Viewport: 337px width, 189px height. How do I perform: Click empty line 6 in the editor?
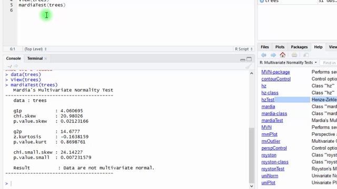pos(135,10)
